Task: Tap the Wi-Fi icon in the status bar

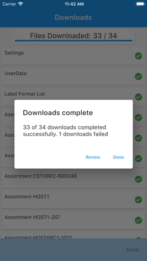Action: (x=21, y=4)
